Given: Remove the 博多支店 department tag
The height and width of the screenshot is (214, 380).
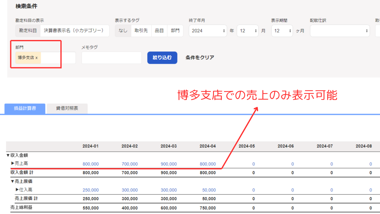Looking at the screenshot, I should click(36, 58).
